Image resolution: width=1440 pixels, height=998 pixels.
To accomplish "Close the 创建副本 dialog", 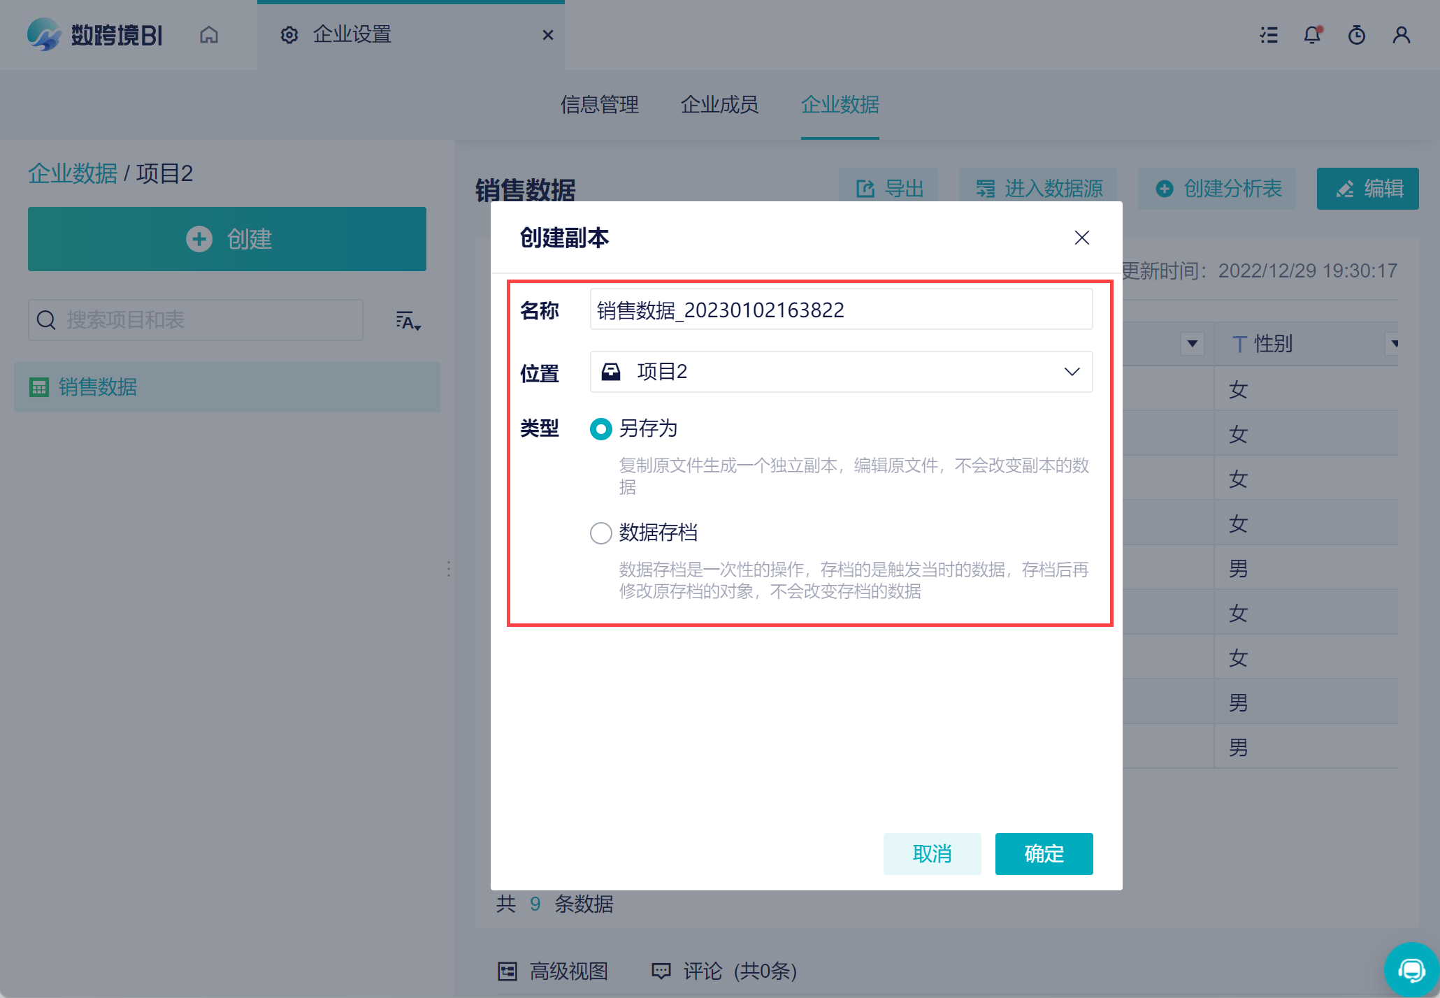I will 1081,238.
